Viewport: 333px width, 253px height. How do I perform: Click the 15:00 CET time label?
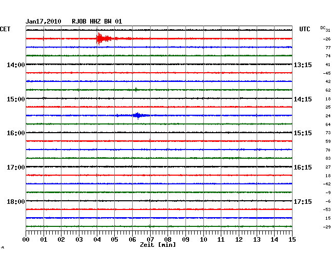click(16, 99)
